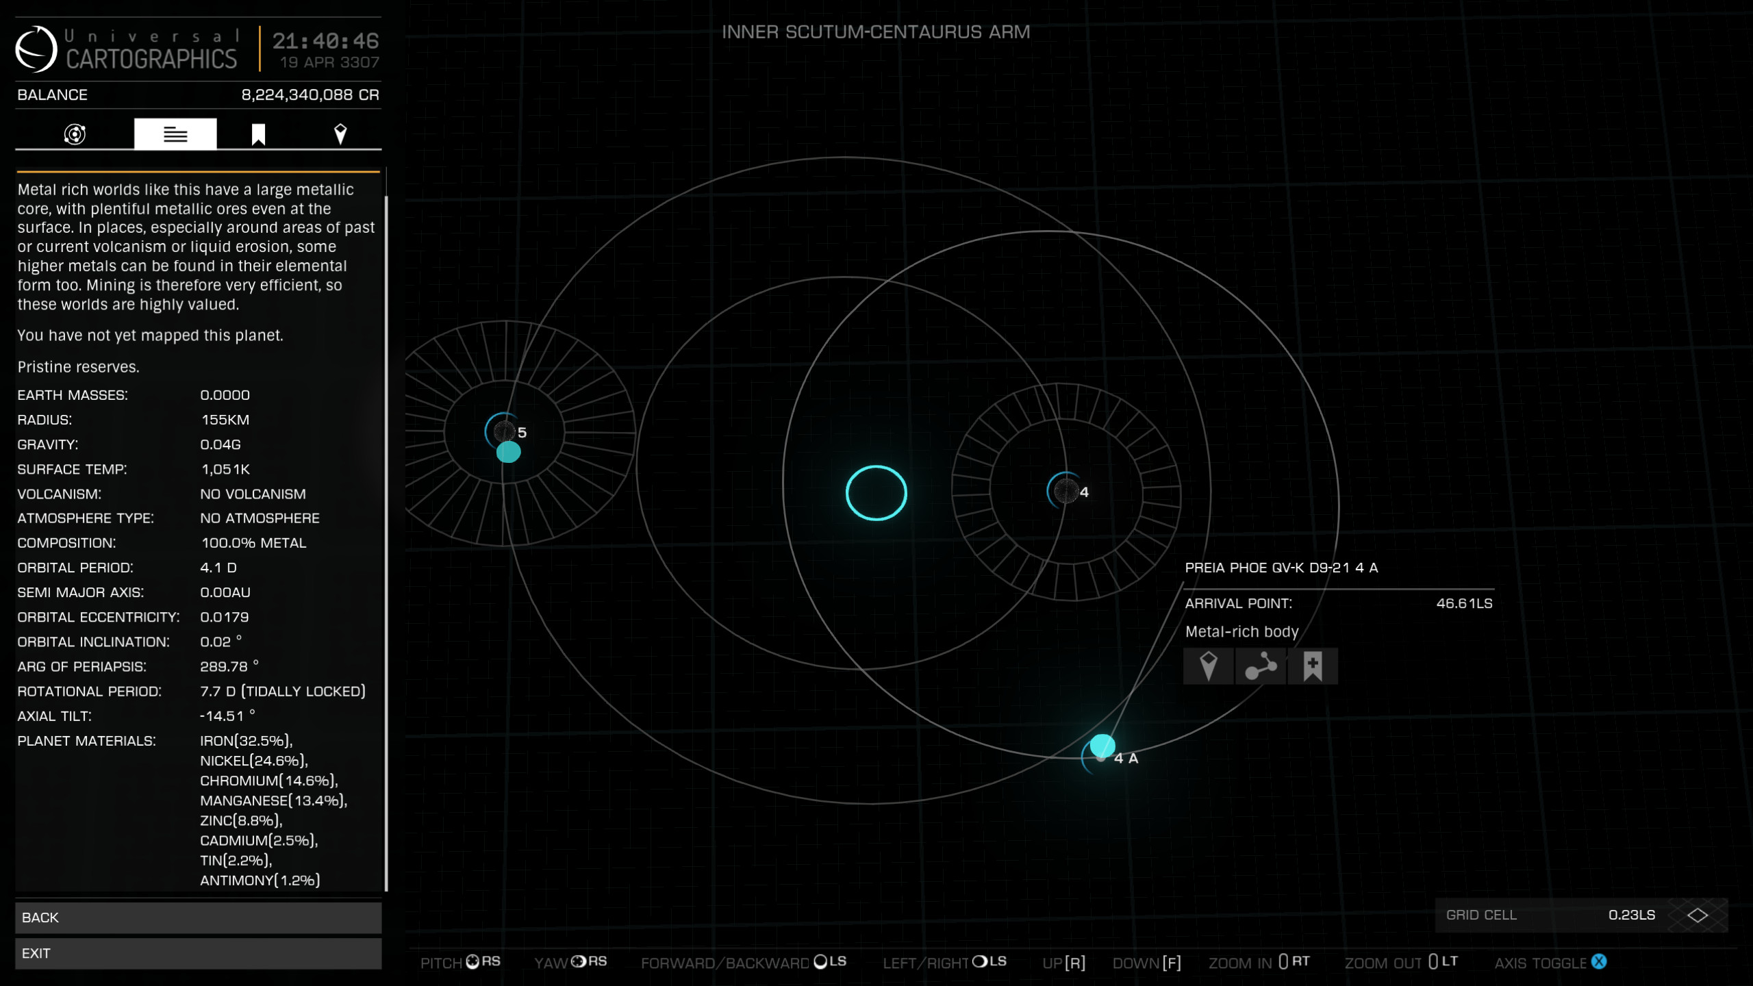The width and height of the screenshot is (1753, 986).
Task: Click the FORWARD/BACKWARD LS hint
Action: pos(744,962)
